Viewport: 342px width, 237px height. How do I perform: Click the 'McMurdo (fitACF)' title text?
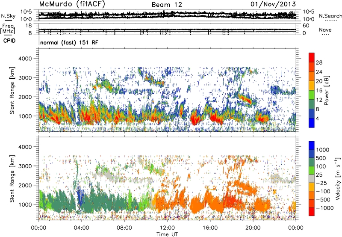tap(72, 4)
